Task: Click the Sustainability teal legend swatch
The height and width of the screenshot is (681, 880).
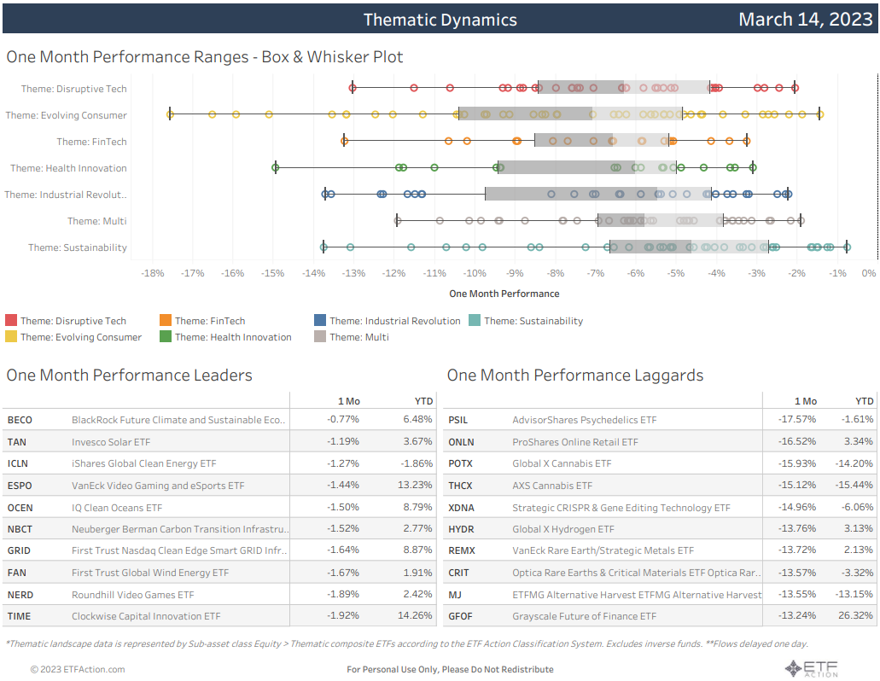Action: click(475, 320)
